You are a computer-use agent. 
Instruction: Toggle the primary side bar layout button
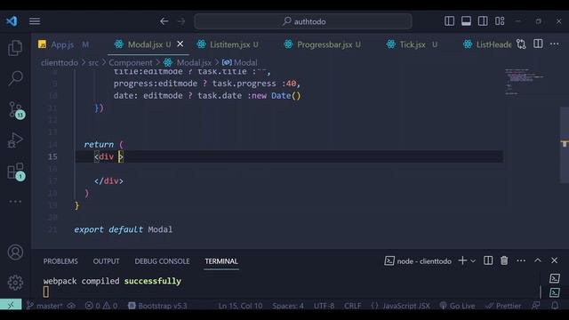coord(449,21)
